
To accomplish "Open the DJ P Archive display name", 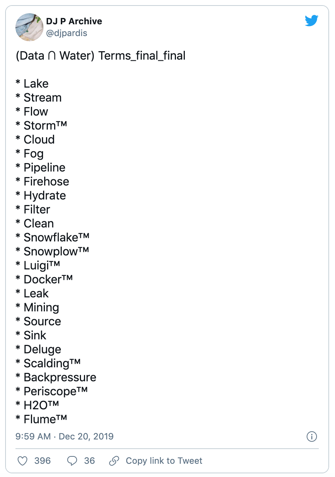I will tap(74, 21).
